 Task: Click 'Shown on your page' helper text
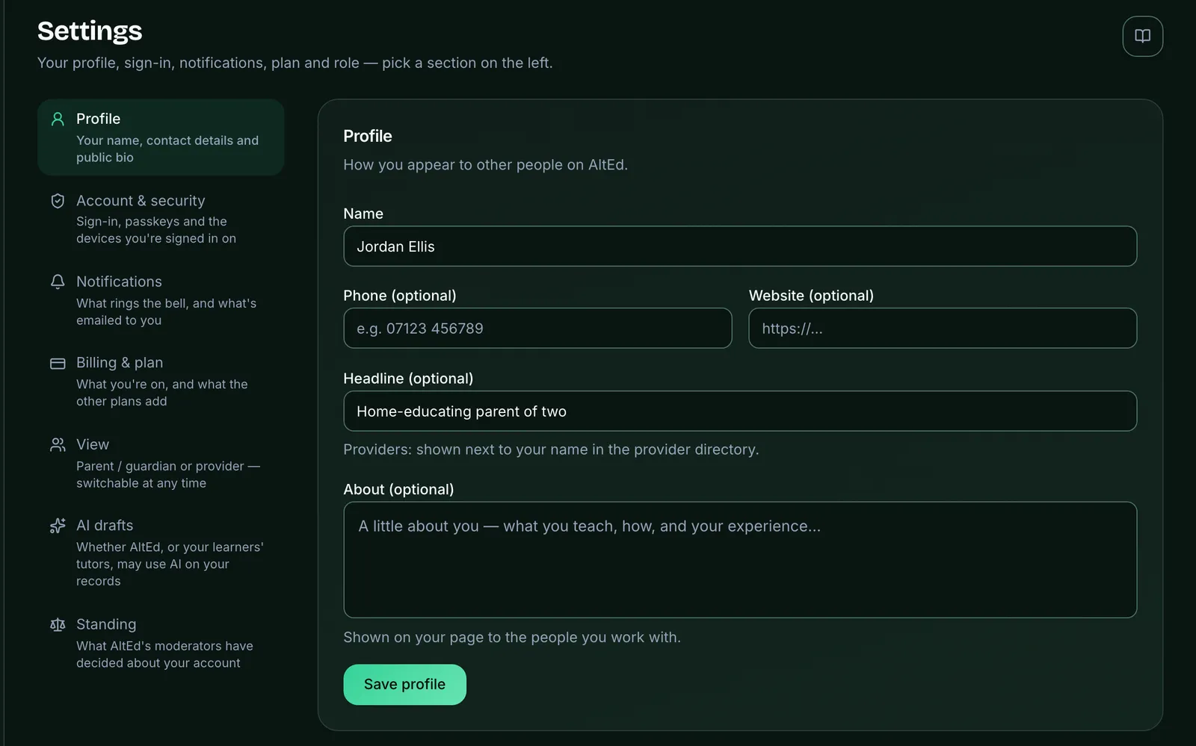512,637
